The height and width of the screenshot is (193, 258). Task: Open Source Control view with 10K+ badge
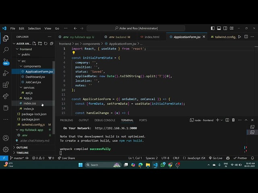click(6, 62)
